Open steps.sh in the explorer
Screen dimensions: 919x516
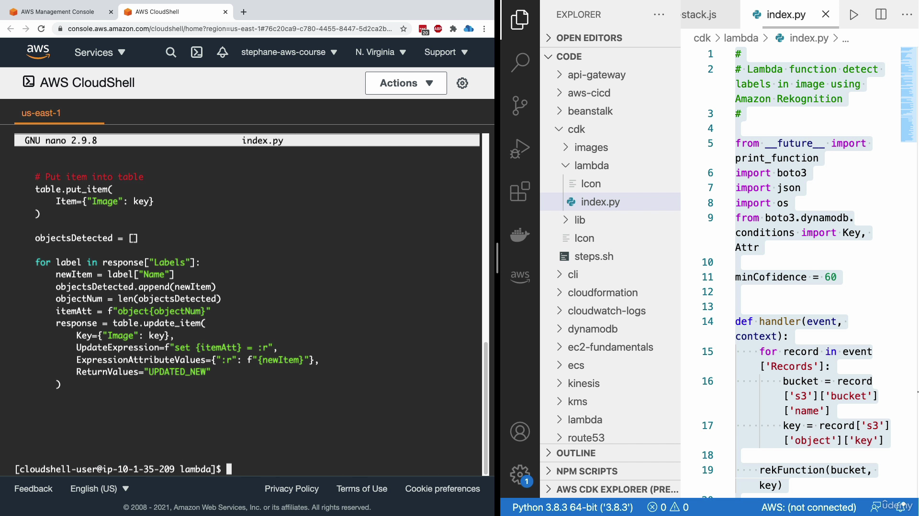610,256
